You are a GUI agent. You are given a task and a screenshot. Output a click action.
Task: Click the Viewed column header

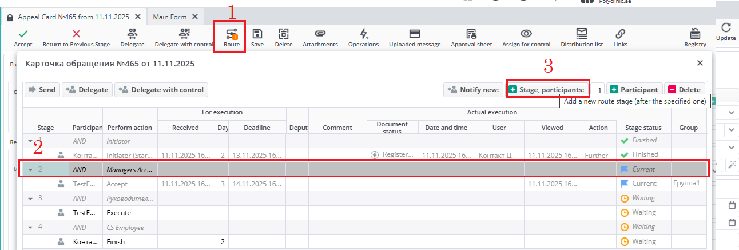point(553,128)
